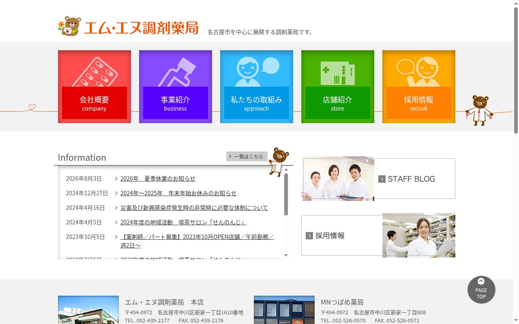This screenshot has height=324, width=519.
Task: Click the pharmacy building icon
Action: click(338, 73)
